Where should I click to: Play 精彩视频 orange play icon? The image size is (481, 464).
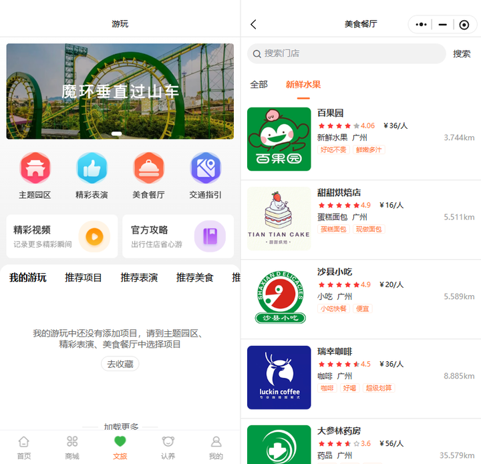(94, 236)
